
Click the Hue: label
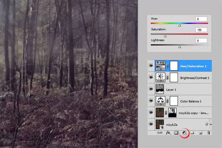154,18
